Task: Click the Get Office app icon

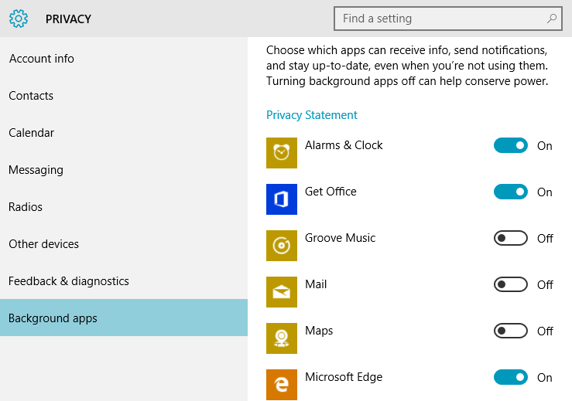Action: click(282, 199)
